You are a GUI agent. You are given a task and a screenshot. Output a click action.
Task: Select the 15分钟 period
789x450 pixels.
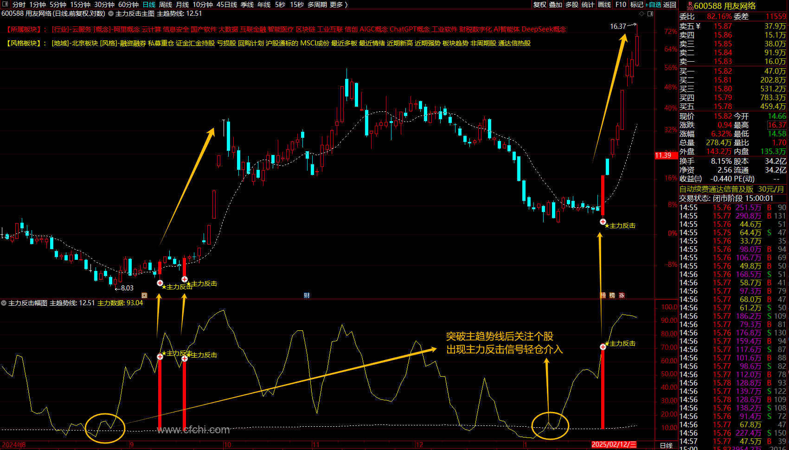click(80, 5)
